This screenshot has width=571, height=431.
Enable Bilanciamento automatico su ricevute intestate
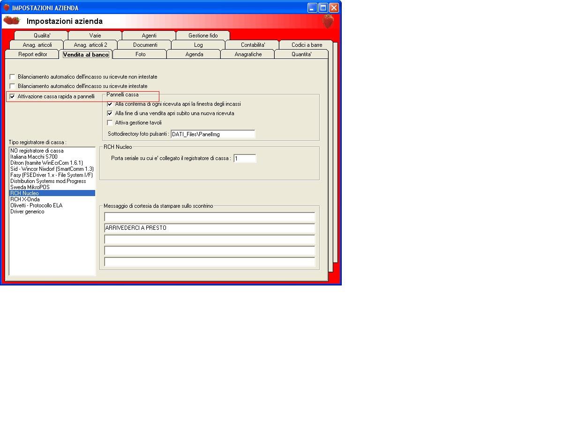13,86
